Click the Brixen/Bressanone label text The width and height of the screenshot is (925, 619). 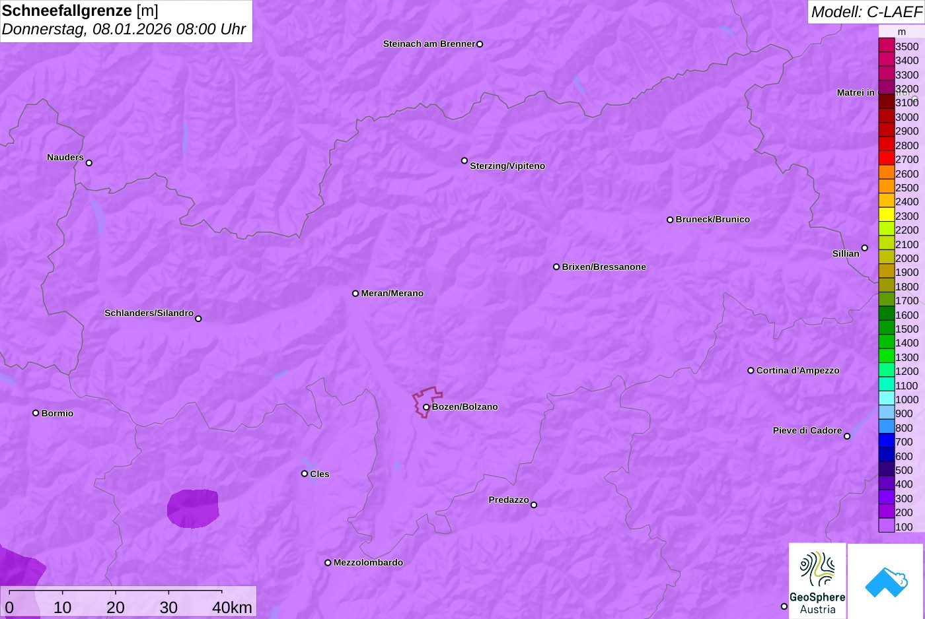click(604, 267)
